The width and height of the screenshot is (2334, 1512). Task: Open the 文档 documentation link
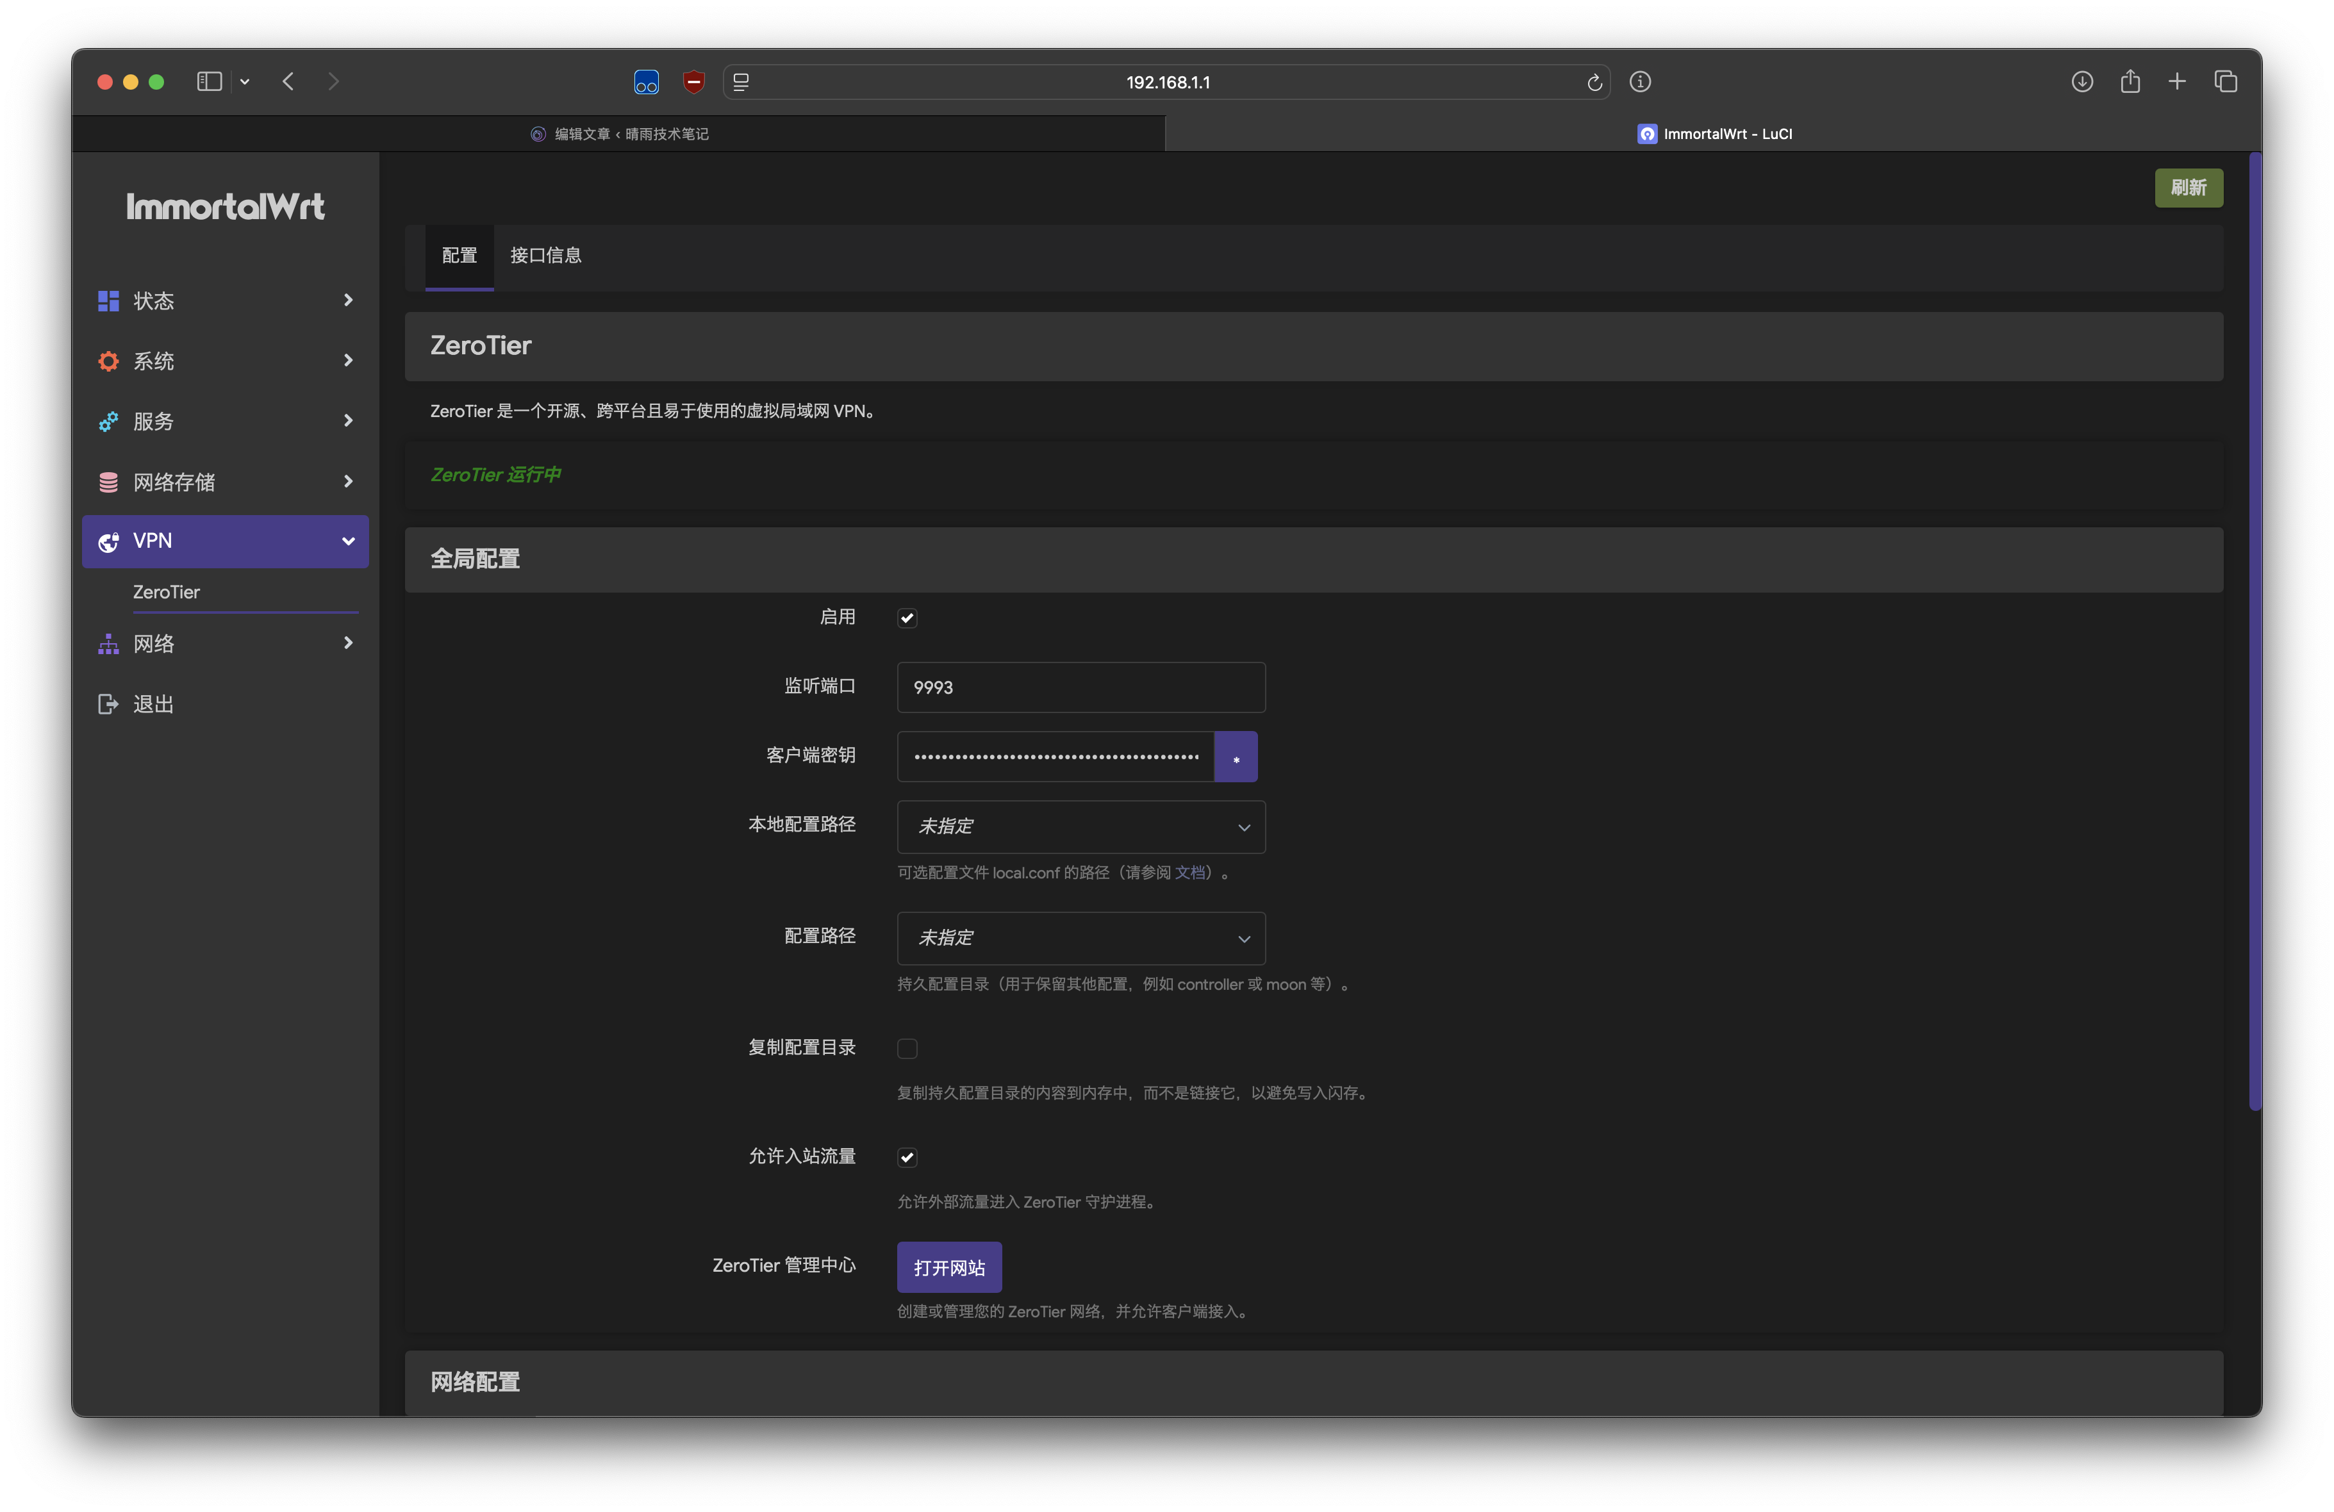coord(1189,873)
